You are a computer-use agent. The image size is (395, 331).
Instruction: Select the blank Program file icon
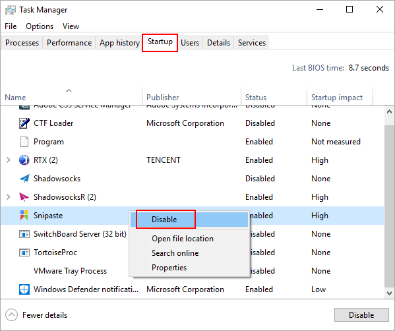[x=24, y=142]
